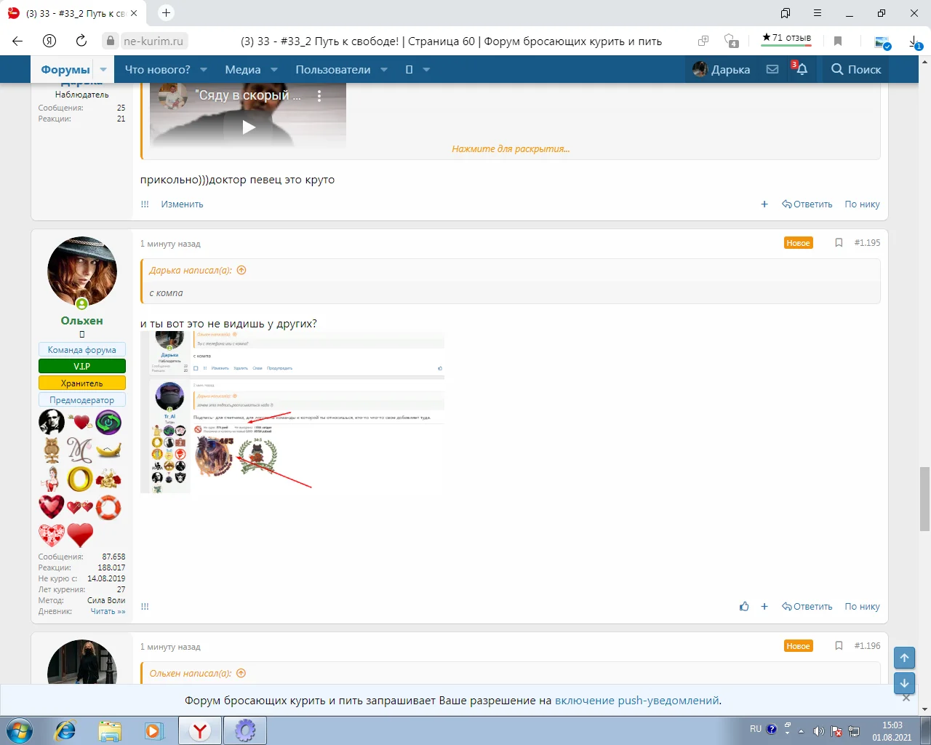Viewport: 931px width, 745px height.
Task: Click the page vertical scrollbar thumb
Action: point(924,499)
